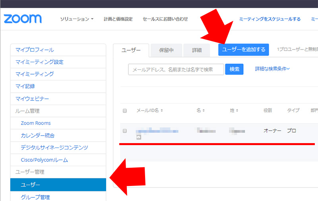Viewport: 318px width, 201px height.
Task: Open ミーティングをスケジュールする link
Action: tap(270, 19)
